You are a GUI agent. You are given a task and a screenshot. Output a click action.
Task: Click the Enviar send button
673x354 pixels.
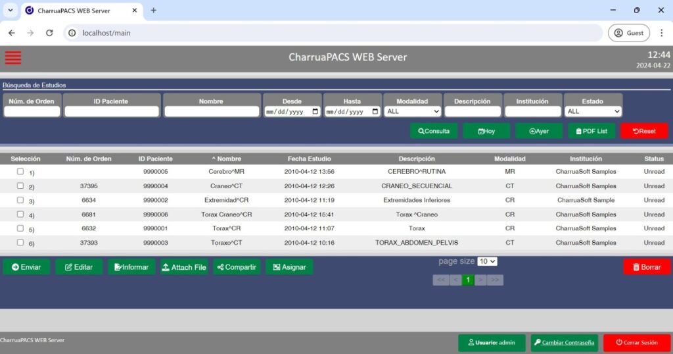point(26,267)
